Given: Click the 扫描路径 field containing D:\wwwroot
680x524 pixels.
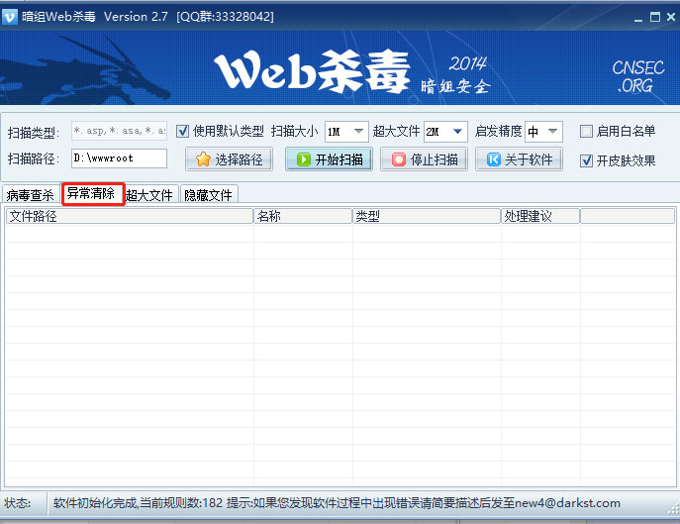Looking at the screenshot, I should coord(119,158).
